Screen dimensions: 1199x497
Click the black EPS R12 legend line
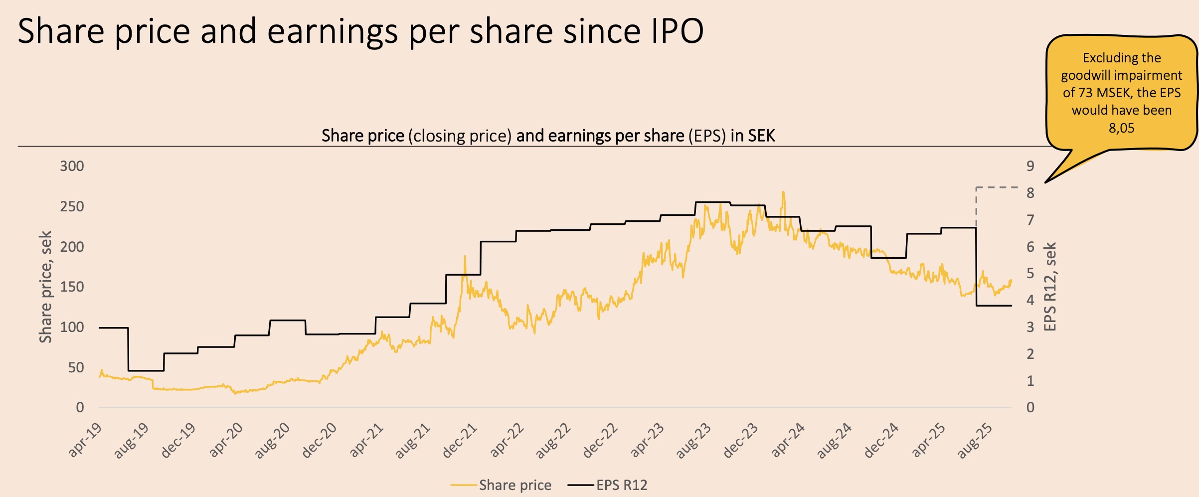coord(581,485)
